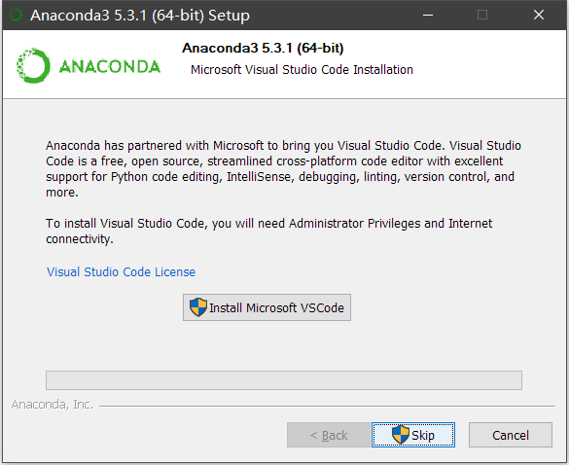This screenshot has width=569, height=465.
Task: Install Microsoft VSCode
Action: point(267,307)
